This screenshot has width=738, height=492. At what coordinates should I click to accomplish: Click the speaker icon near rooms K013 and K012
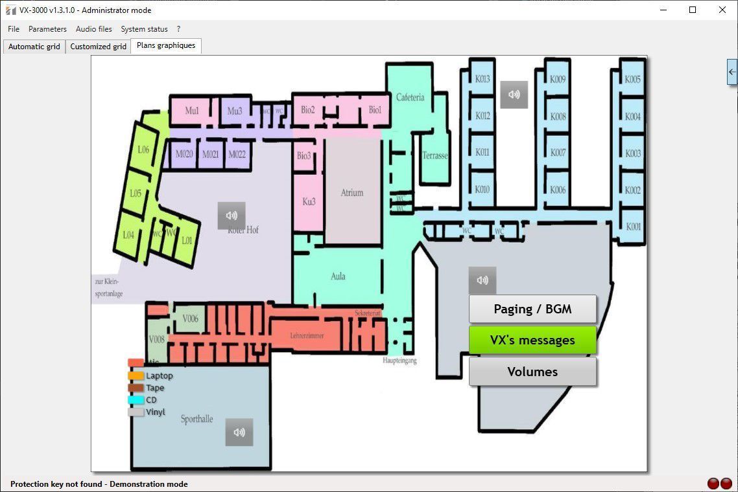point(514,95)
